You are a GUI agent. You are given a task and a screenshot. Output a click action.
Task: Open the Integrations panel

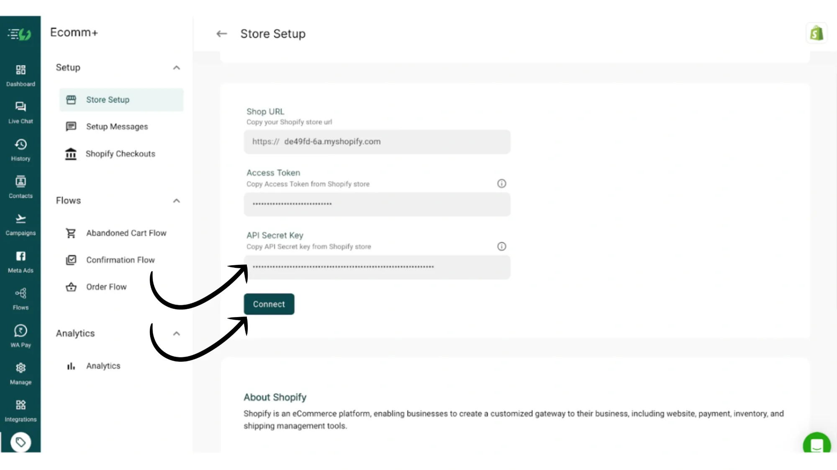coord(21,409)
